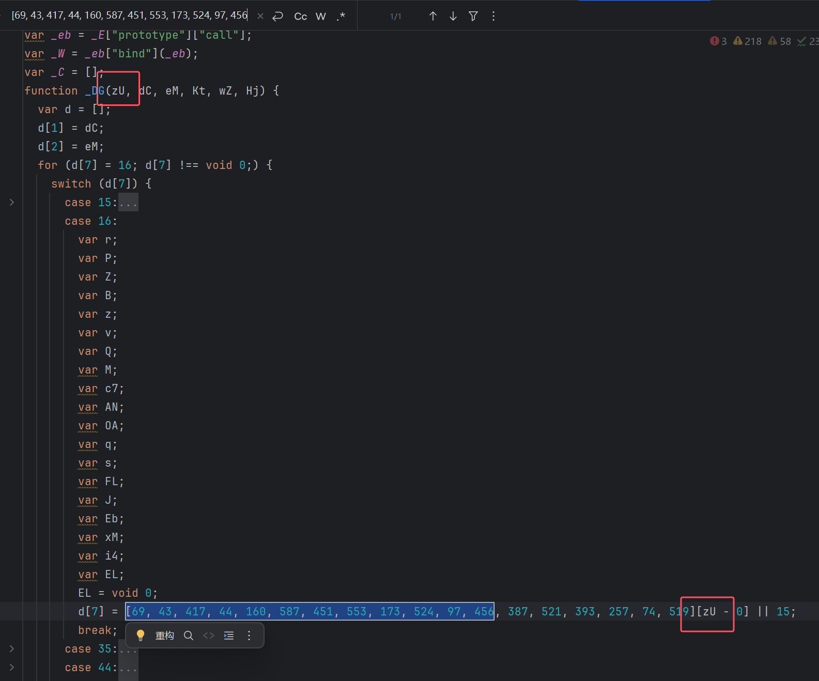Viewport: 819px width, 681px height.
Task: Click '_eb["bind"](_eb)' expression
Action: tap(138, 54)
